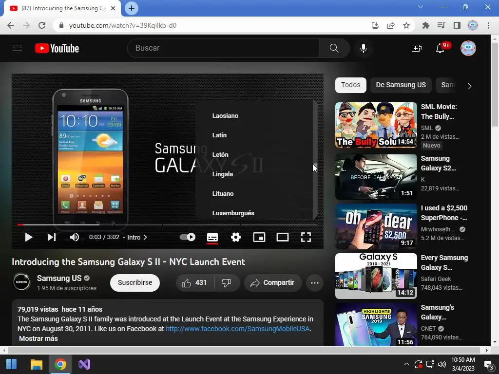This screenshot has height=374, width=499.
Task: Open the player settings gear
Action: [236, 237]
